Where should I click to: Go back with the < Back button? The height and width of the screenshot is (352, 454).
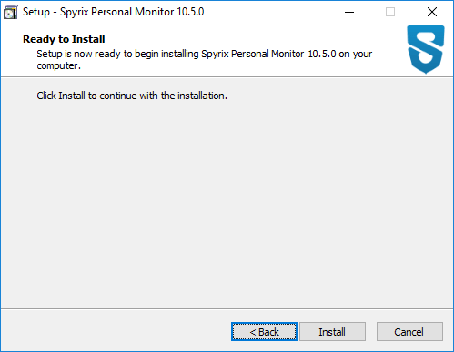(x=264, y=332)
